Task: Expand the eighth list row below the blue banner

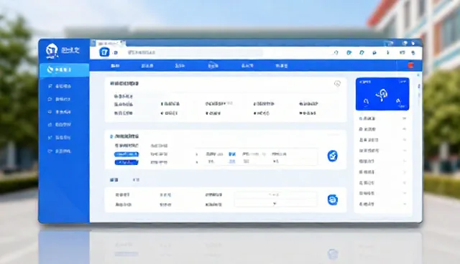Action: pyautogui.click(x=382, y=193)
